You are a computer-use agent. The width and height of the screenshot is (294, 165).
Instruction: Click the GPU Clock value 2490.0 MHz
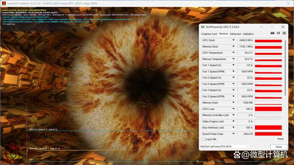pos(246,40)
